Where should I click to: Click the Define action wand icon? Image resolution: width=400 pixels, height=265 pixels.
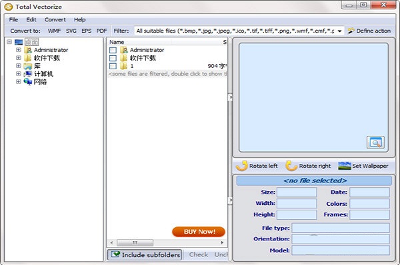pyautogui.click(x=351, y=31)
